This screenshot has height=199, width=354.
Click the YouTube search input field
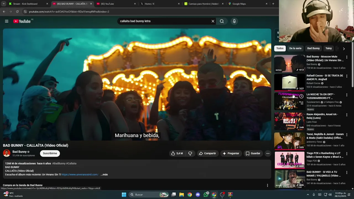pyautogui.click(x=164, y=21)
